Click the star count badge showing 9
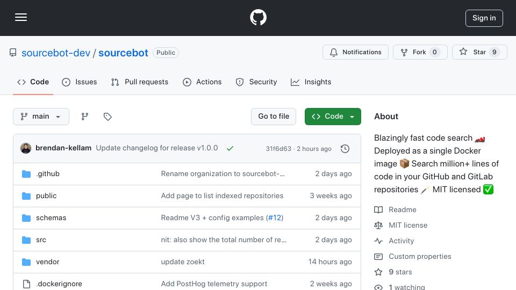 point(494,52)
